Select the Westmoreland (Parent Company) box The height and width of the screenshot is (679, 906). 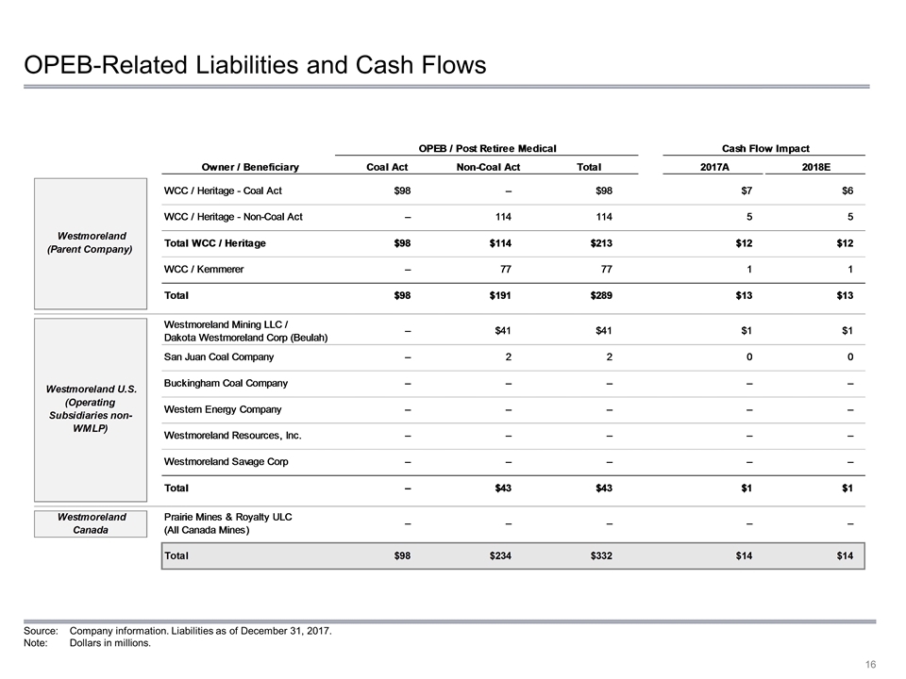point(92,242)
